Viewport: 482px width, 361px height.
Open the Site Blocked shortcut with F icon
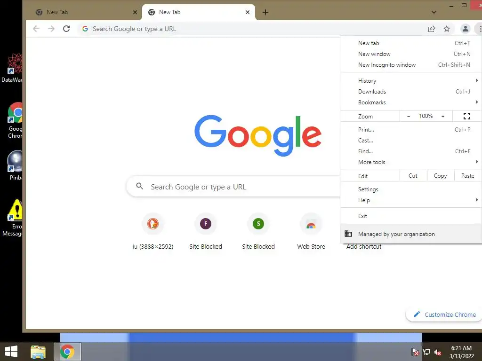[x=206, y=231]
